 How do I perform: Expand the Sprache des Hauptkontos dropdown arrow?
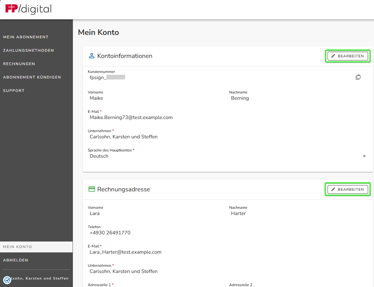364,156
